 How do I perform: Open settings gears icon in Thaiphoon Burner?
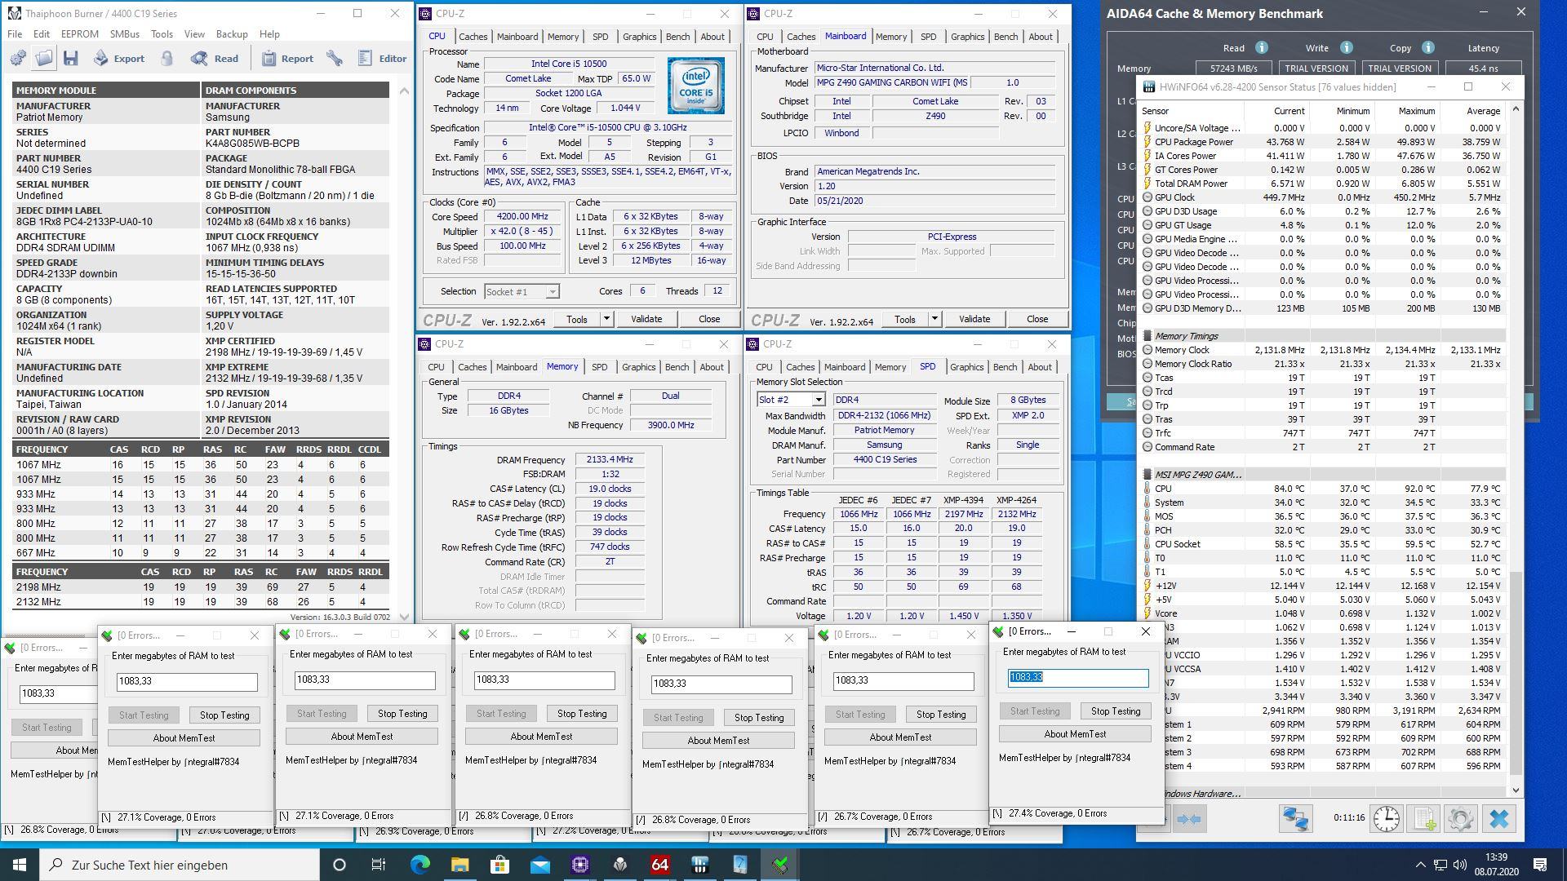click(18, 58)
